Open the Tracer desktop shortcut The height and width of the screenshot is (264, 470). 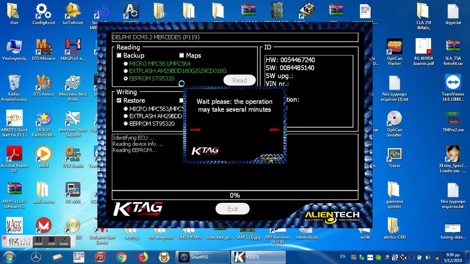coord(394,157)
